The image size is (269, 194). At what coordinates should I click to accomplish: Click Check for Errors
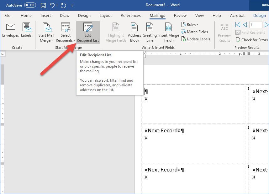(x=251, y=40)
